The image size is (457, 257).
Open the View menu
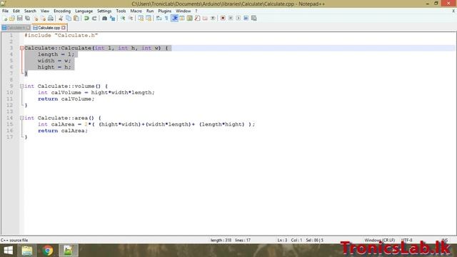point(44,11)
